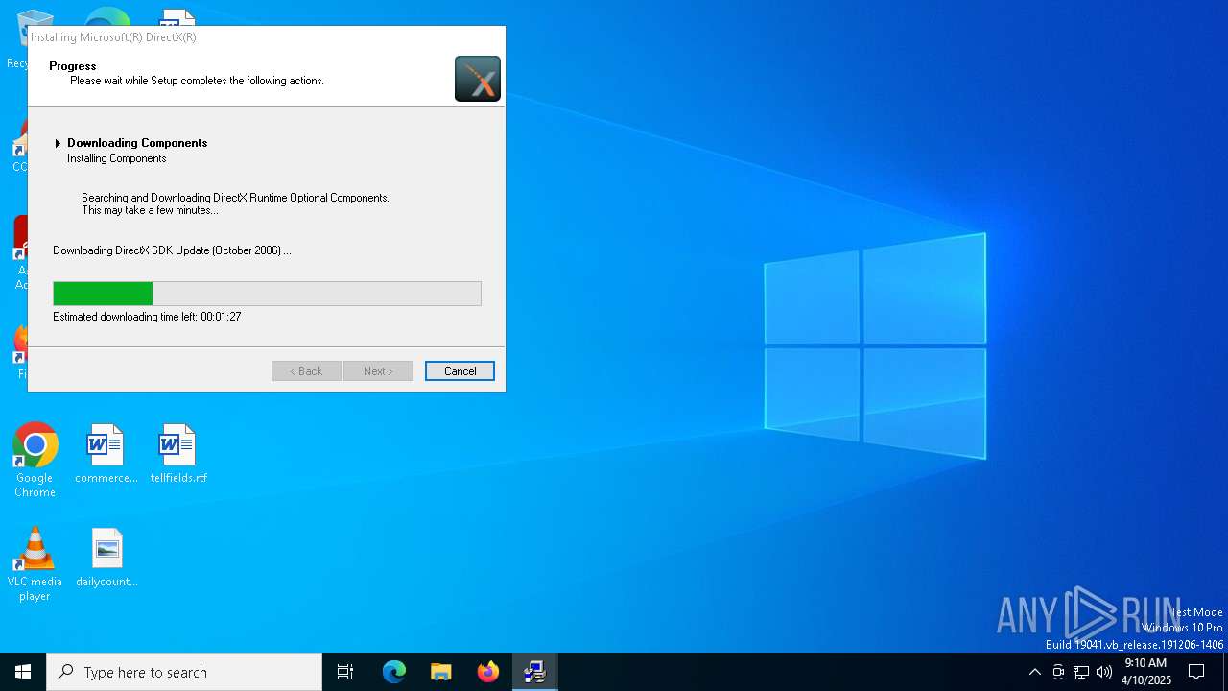Click the installer title bar text
The height and width of the screenshot is (691, 1228).
113,37
